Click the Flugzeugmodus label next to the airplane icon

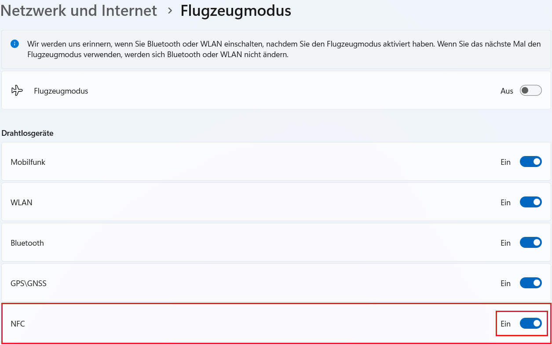click(61, 91)
